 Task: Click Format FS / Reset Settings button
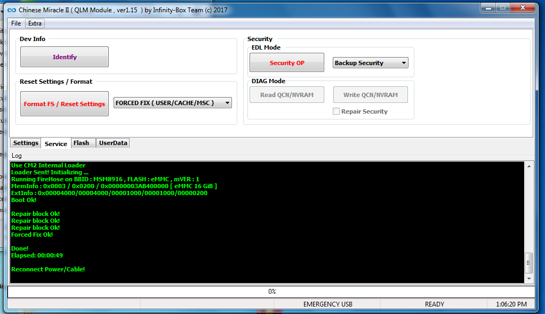(x=65, y=104)
